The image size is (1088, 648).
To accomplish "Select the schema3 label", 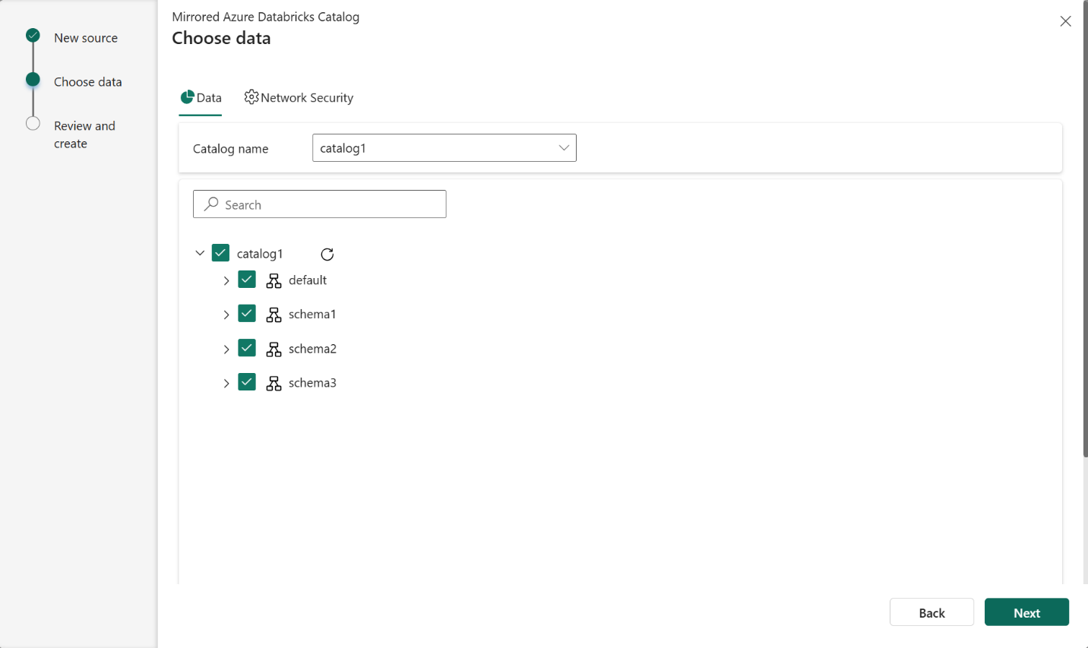I will click(312, 383).
